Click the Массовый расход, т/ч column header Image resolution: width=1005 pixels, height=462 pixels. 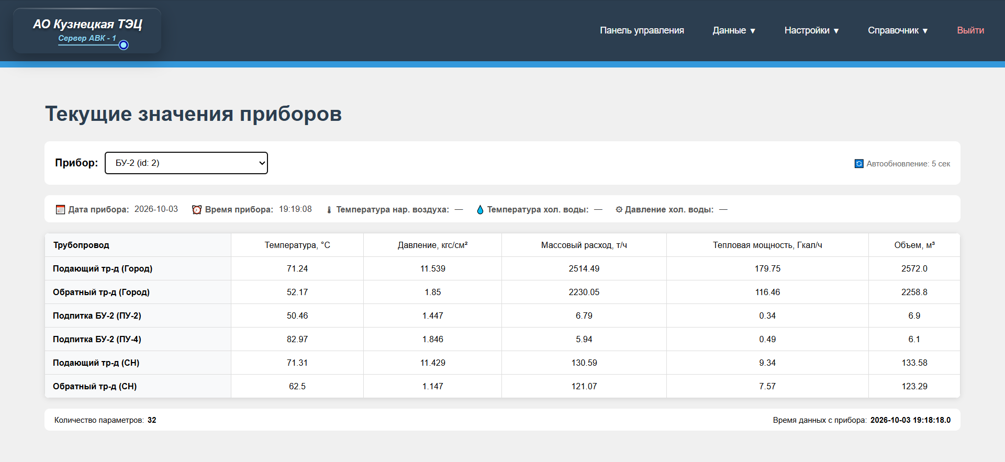[584, 245]
